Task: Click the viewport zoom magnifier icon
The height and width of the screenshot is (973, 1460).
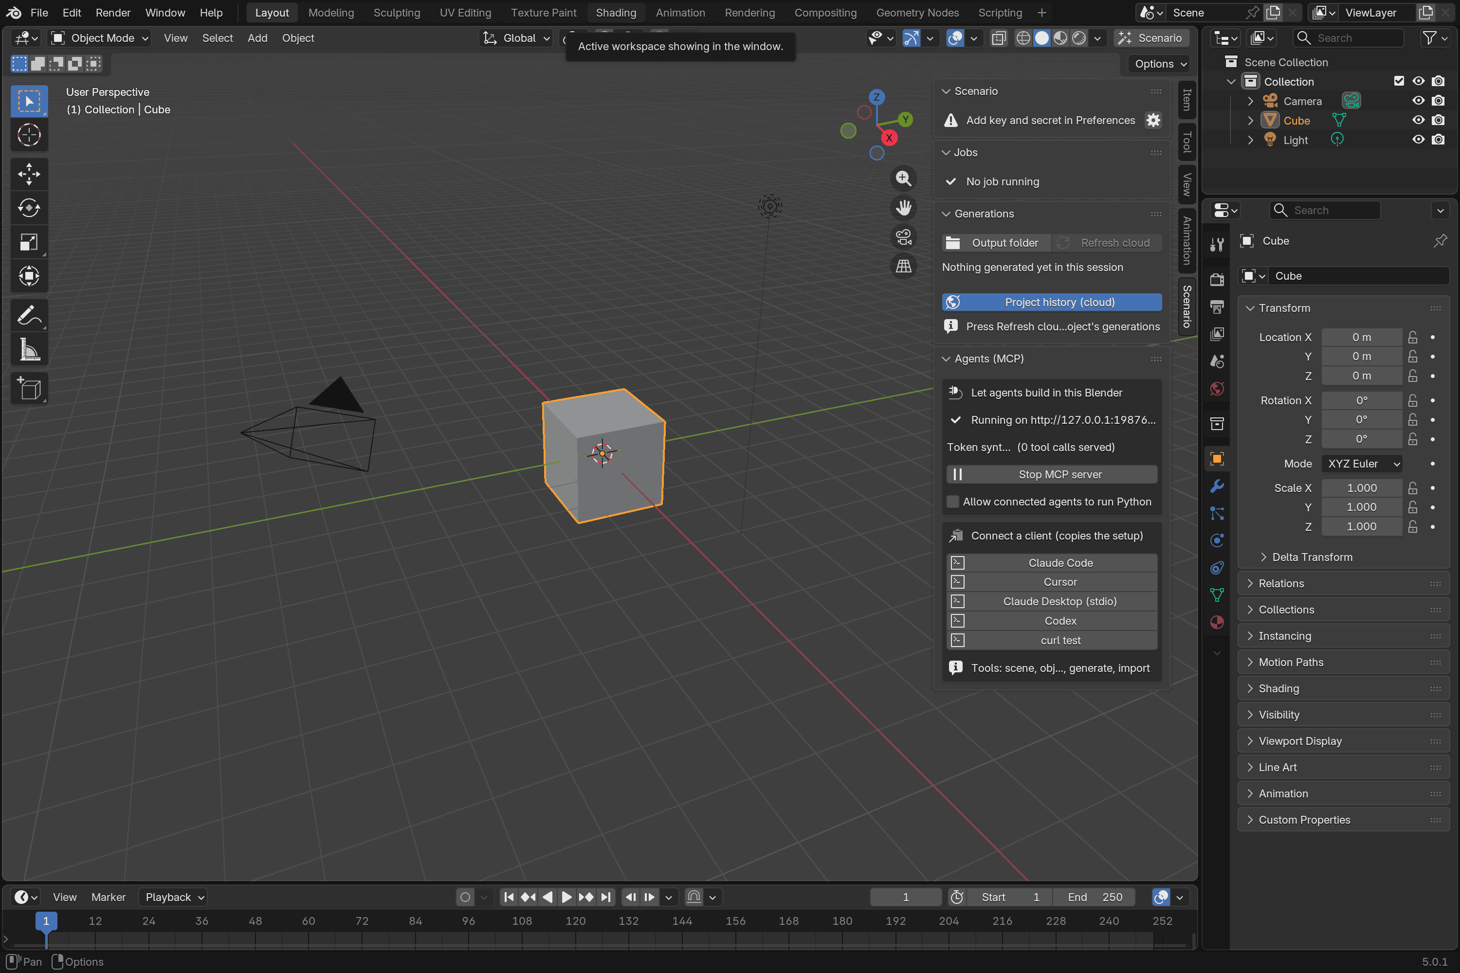Action: [x=903, y=179]
